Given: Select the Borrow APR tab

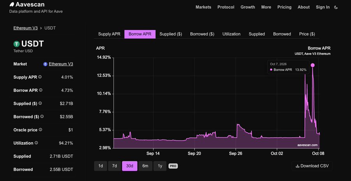Looking at the screenshot, I should pos(140,34).
